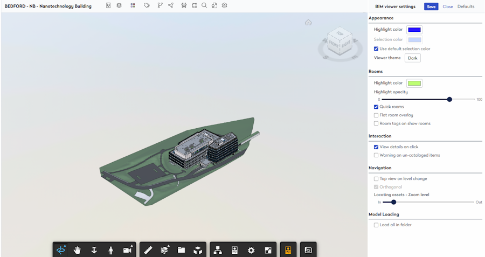485x257 pixels.
Task: Click the orange highlighted panel icon
Action: click(x=288, y=250)
